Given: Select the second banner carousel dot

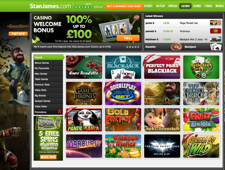Looking at the screenshot, I should pyautogui.click(x=130, y=47).
